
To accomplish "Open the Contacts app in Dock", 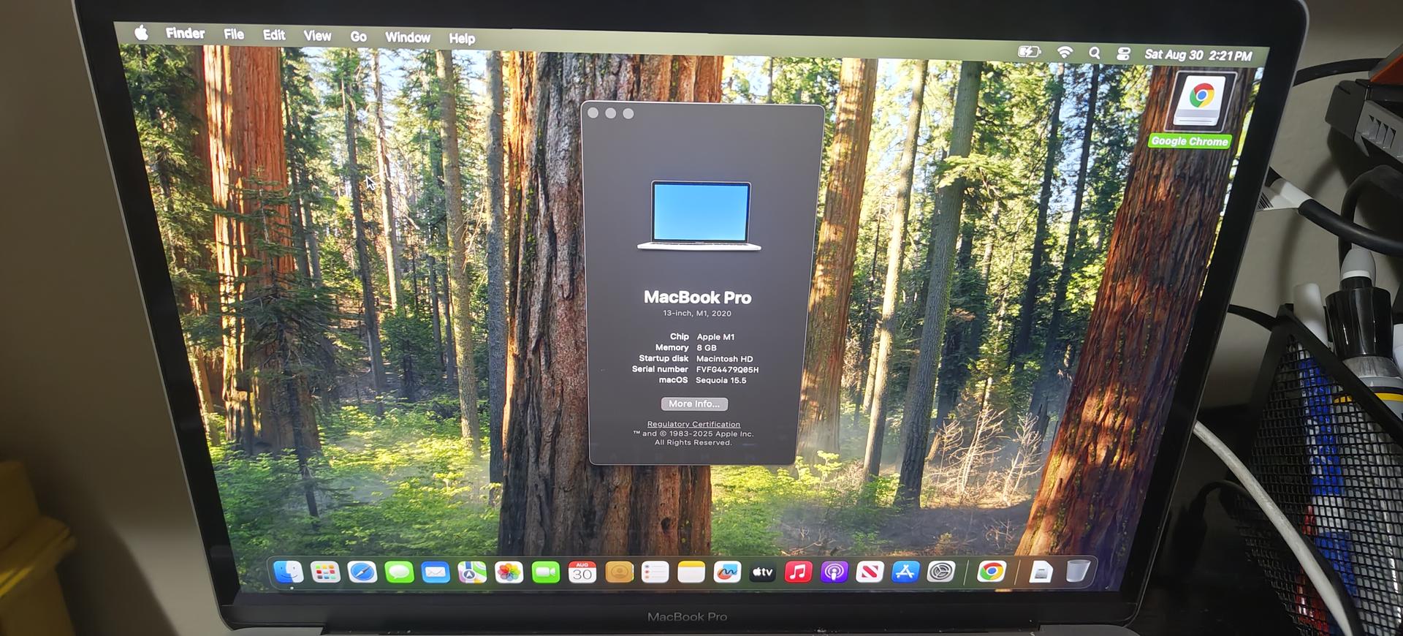I will click(619, 572).
